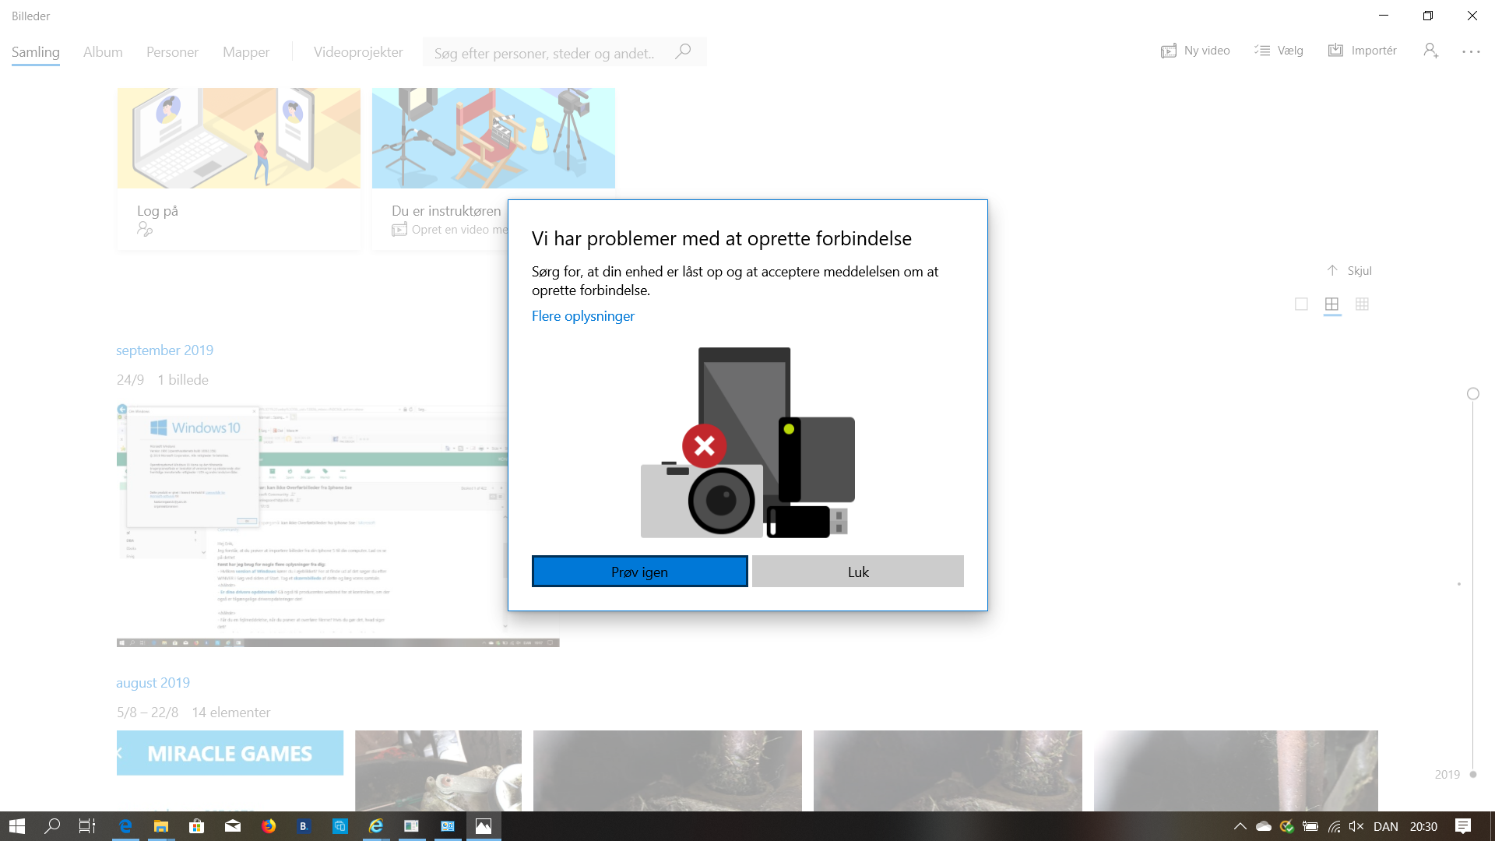Viewport: 1495px width, 841px height.
Task: Switch to single large view layout
Action: click(1301, 304)
